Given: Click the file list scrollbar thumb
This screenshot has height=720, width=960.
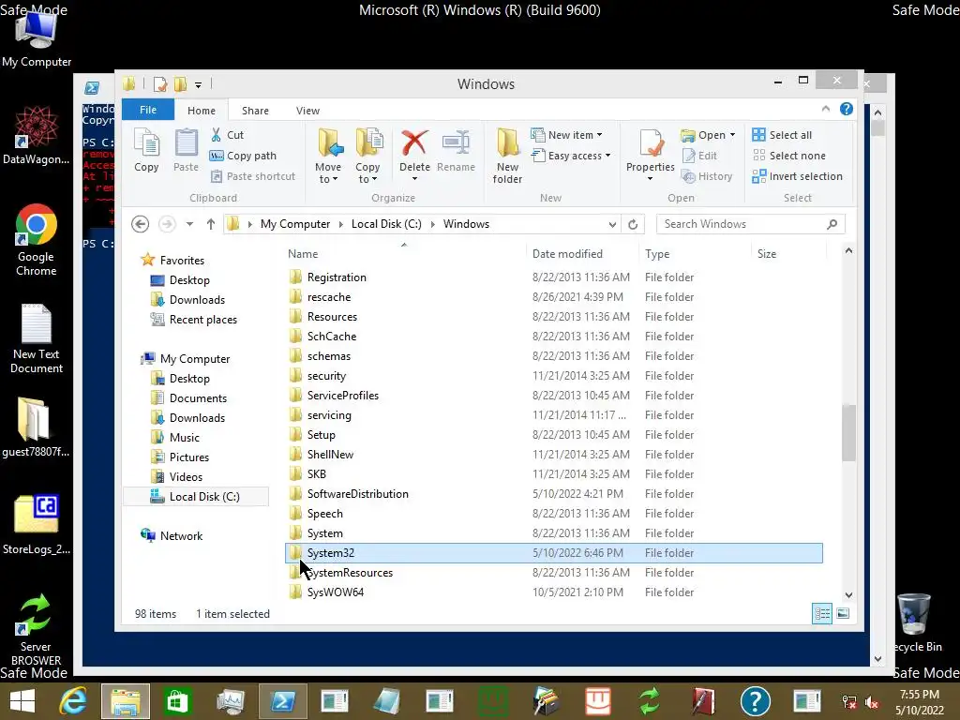Looking at the screenshot, I should (x=848, y=432).
